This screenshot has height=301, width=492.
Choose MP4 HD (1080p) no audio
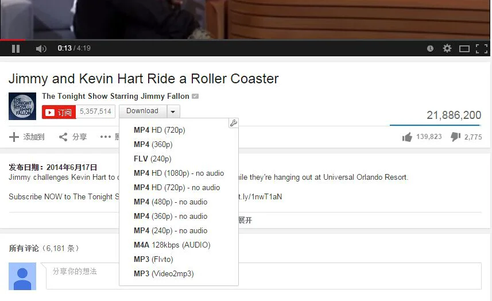click(179, 173)
